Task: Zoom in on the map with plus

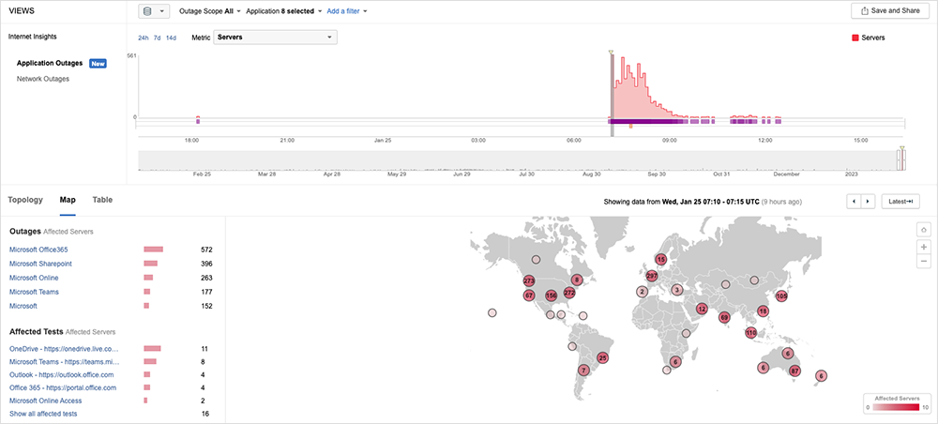Action: coord(924,246)
